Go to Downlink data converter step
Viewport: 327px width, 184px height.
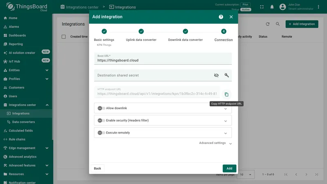tap(186, 36)
